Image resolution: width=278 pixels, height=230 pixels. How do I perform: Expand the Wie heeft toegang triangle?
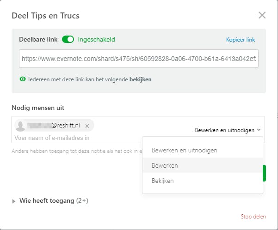(14, 201)
